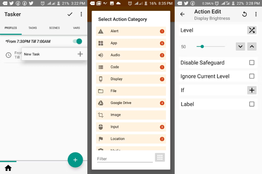Viewport: 262px width, 174px height.
Task: Tap the plus button next to If
Action: tap(252, 90)
